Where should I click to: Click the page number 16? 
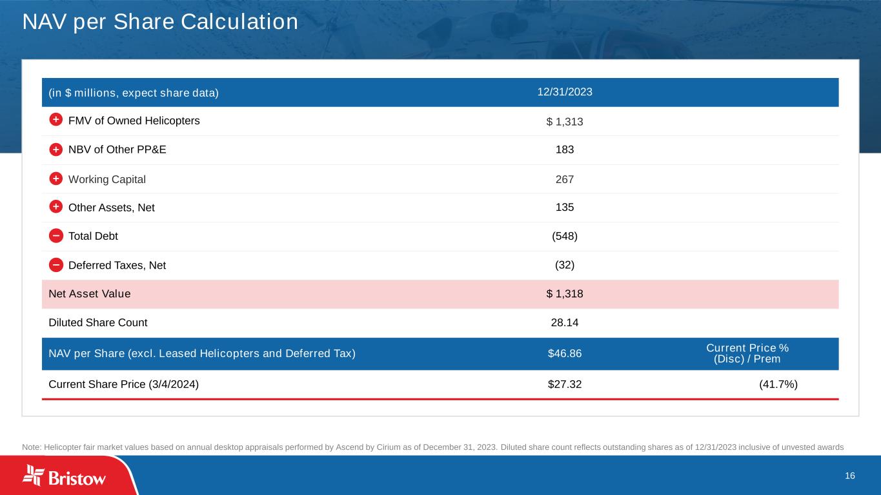849,476
